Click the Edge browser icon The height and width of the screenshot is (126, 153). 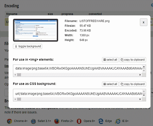coord(101,121)
